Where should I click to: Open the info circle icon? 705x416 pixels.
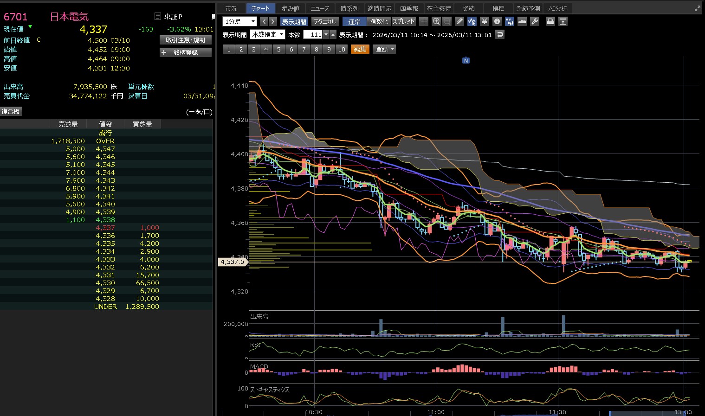497,21
